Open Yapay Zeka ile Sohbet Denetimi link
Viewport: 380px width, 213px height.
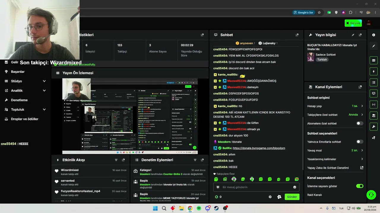click(335, 168)
